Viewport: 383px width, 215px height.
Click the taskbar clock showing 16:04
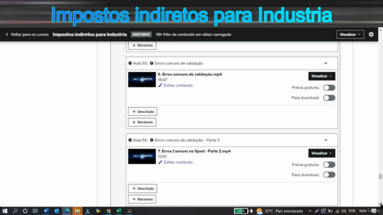click(363, 211)
